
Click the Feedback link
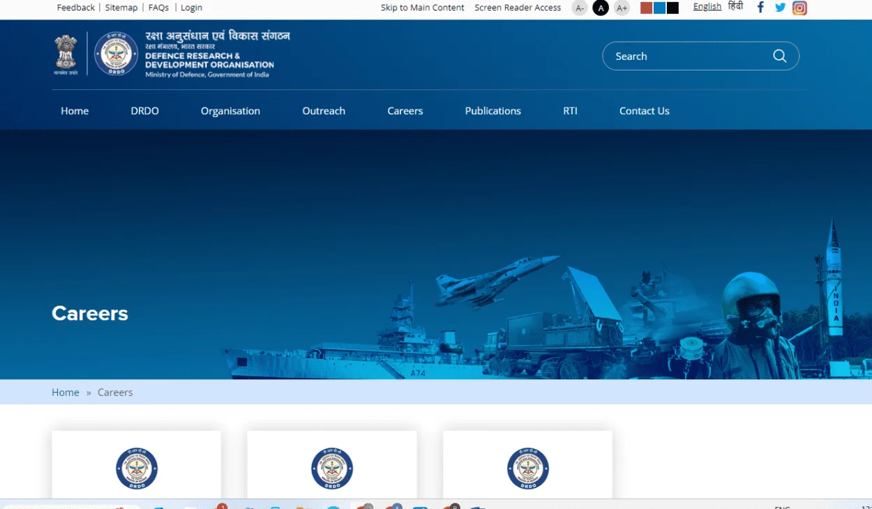point(76,8)
